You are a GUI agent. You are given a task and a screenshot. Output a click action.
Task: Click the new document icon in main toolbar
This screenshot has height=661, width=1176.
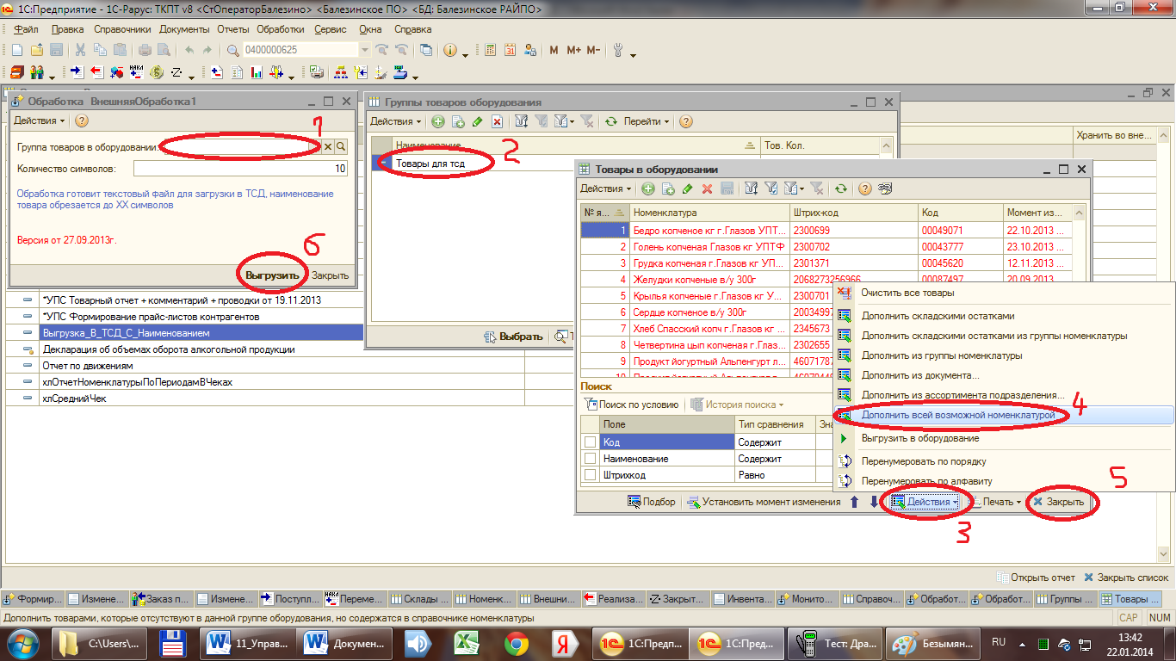click(17, 50)
